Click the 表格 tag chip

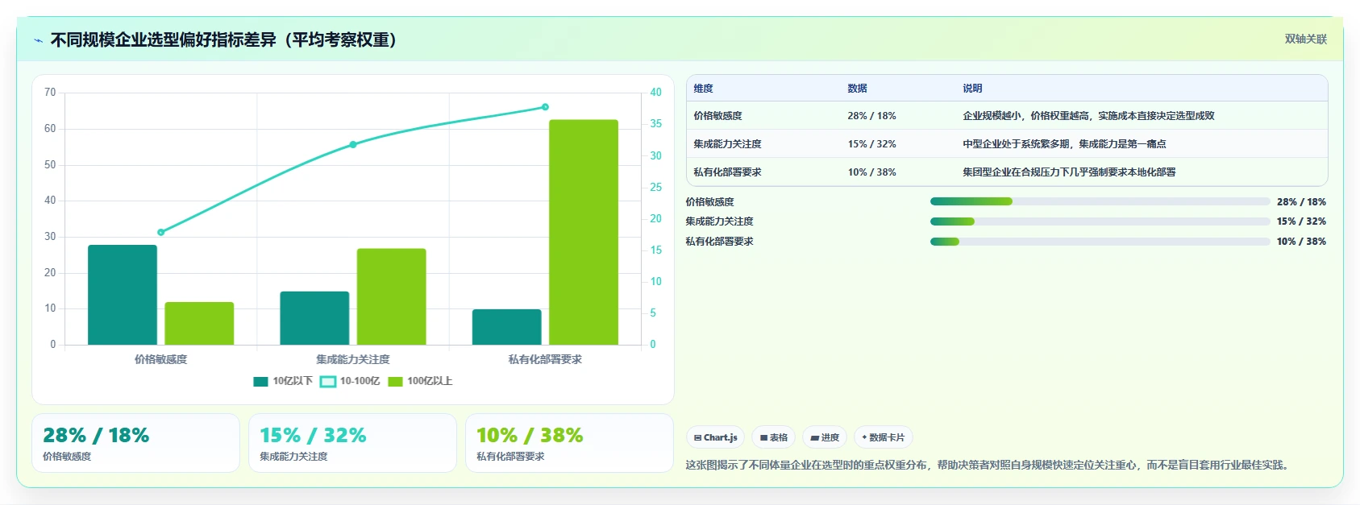(x=774, y=437)
